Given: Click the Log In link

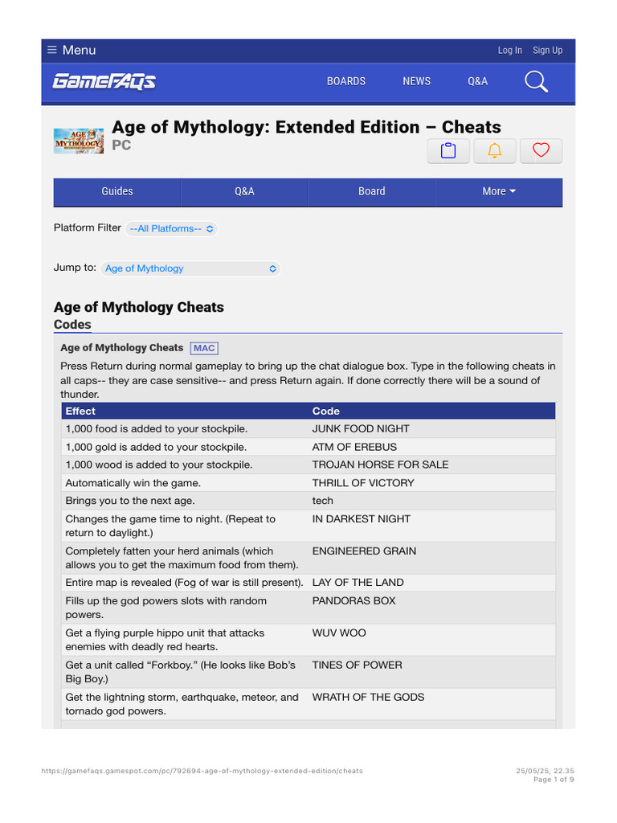Looking at the screenshot, I should click(509, 50).
